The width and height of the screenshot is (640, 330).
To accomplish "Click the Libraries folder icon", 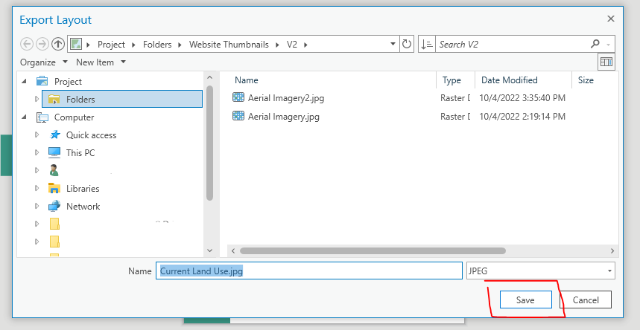I will click(x=54, y=188).
